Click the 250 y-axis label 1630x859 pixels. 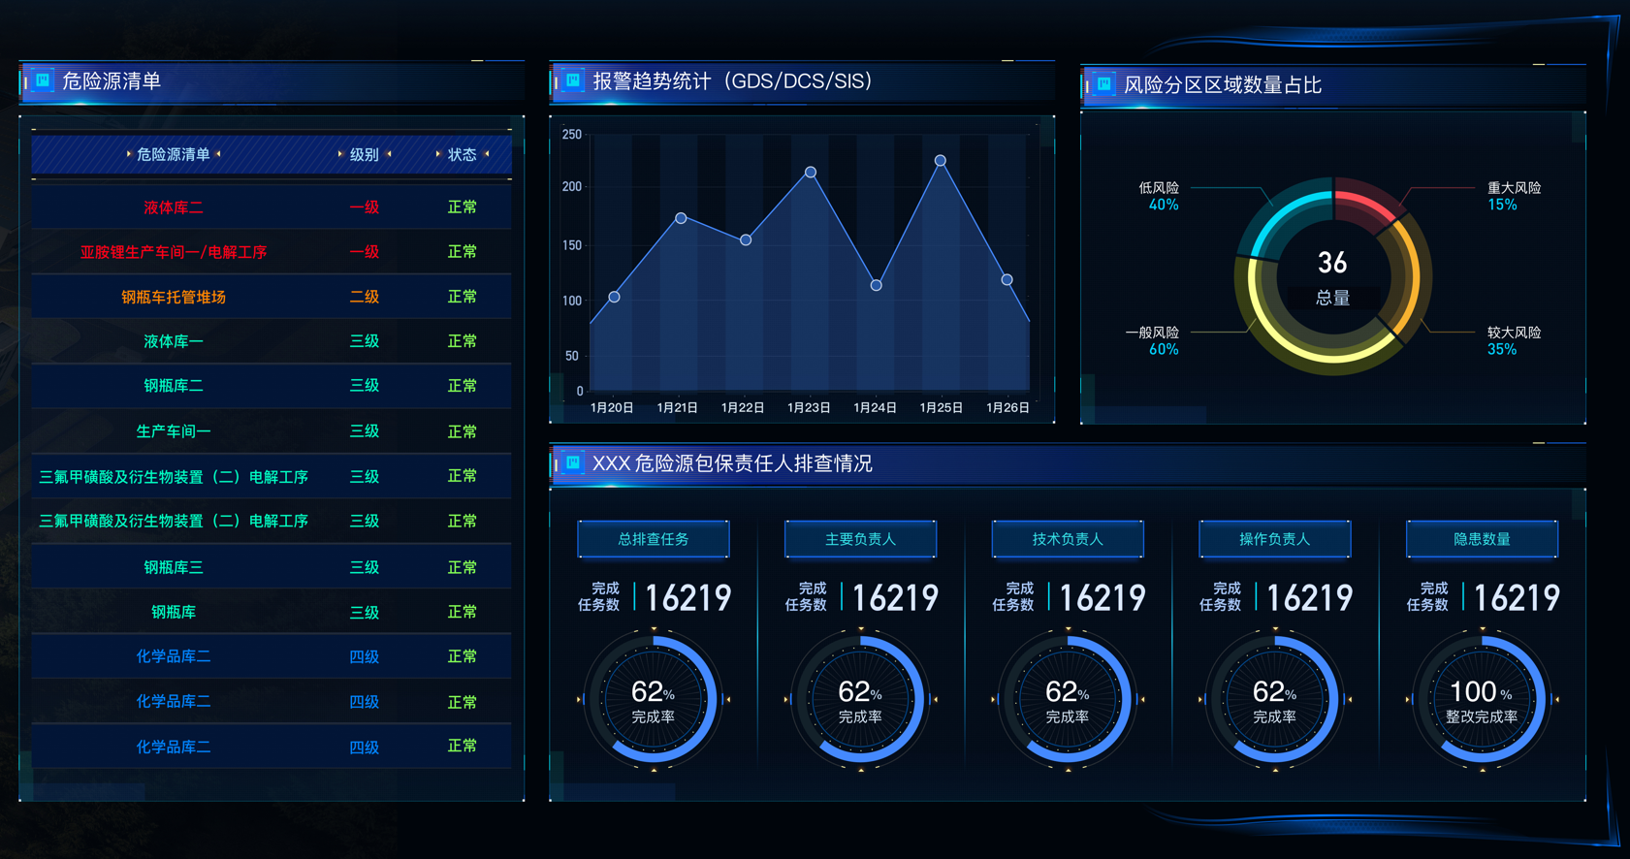coord(572,135)
